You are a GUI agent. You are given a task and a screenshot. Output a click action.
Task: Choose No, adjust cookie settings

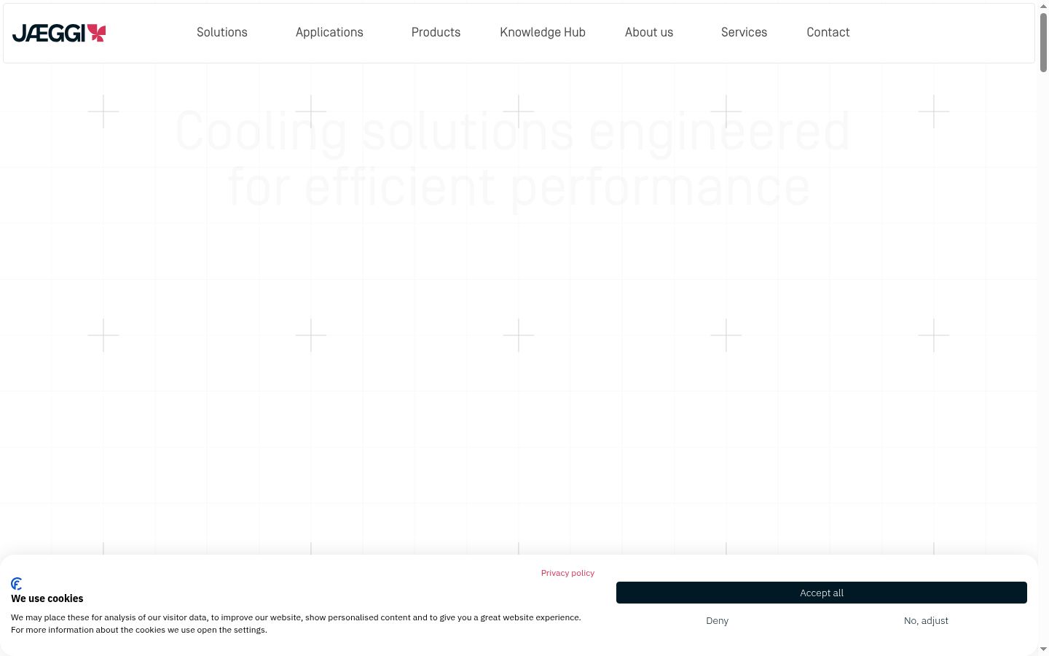(x=926, y=621)
